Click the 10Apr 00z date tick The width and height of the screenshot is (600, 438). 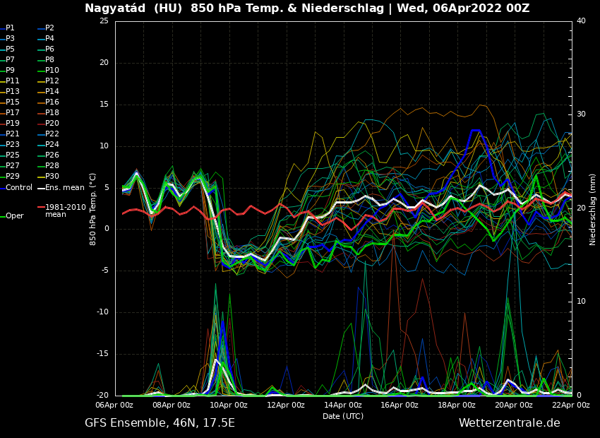(229, 406)
